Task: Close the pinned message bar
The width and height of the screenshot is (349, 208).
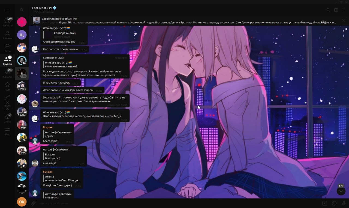Action: click(344, 21)
